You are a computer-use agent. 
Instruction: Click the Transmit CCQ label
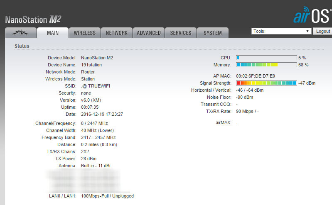(216, 104)
